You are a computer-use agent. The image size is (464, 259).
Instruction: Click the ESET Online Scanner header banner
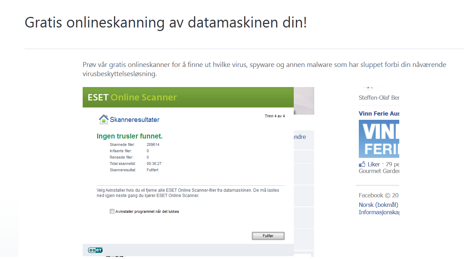click(x=188, y=97)
